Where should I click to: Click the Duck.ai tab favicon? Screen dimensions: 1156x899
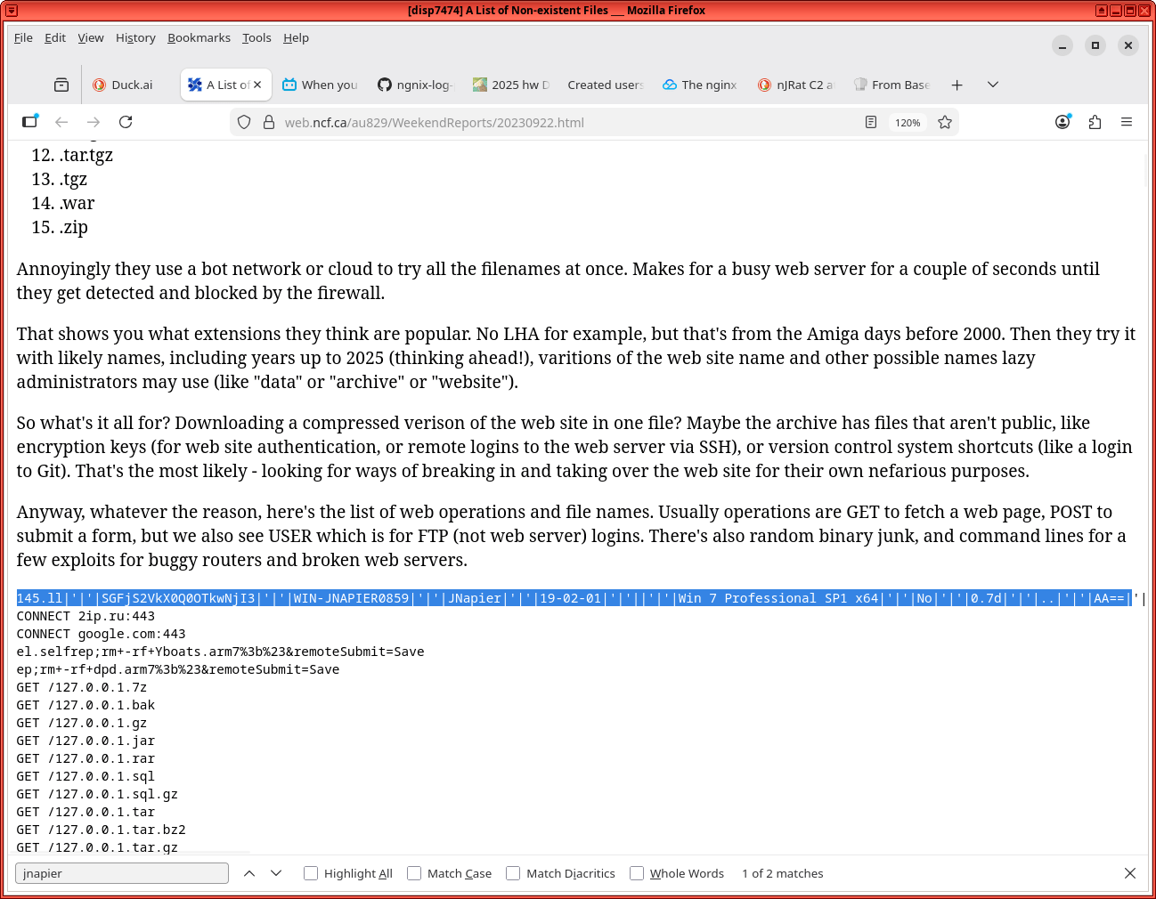coord(100,85)
